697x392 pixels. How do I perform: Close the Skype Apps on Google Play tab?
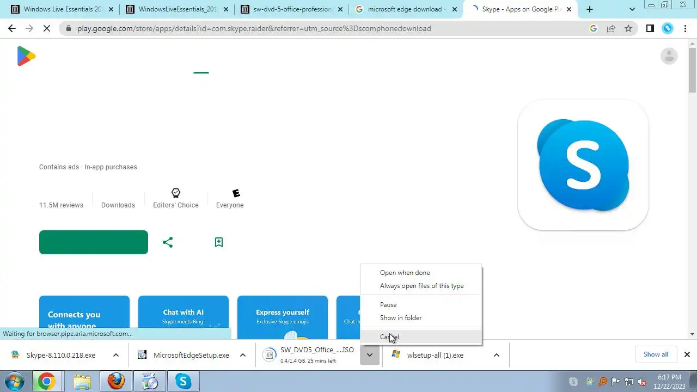tap(569, 9)
